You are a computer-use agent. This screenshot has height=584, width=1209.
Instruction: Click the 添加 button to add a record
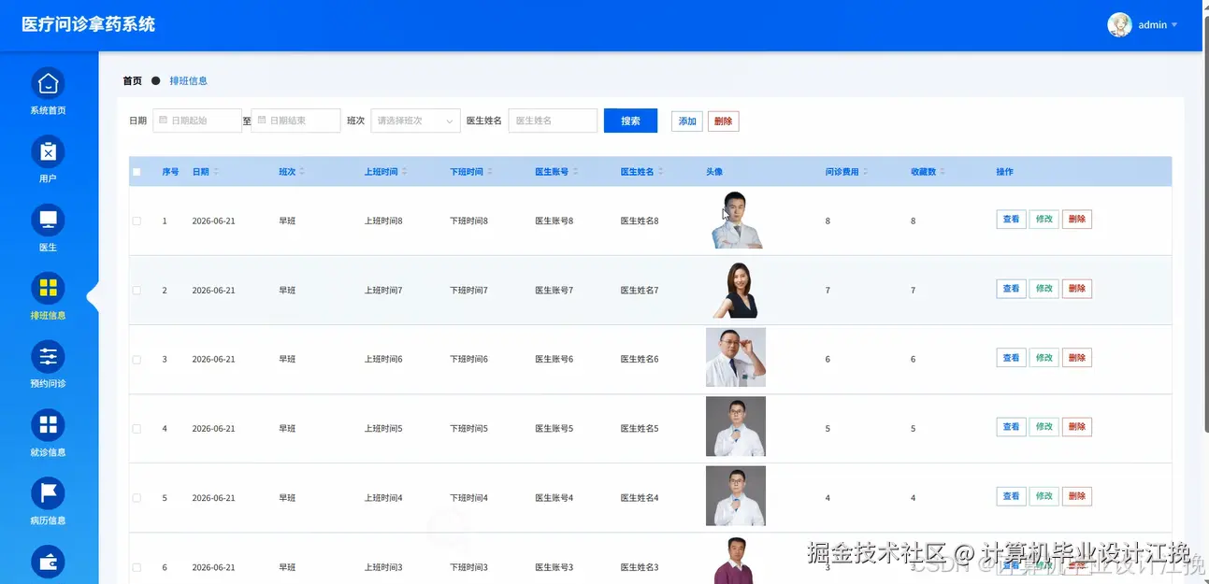686,121
